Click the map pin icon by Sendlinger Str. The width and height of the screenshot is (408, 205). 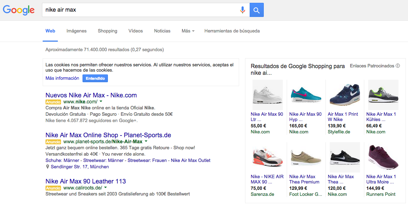(x=47, y=167)
